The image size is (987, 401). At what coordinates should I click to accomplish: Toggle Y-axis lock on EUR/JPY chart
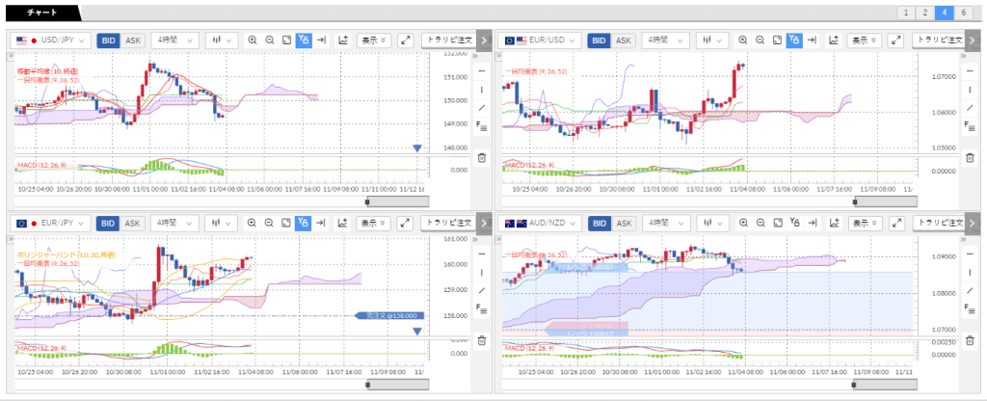tap(304, 224)
